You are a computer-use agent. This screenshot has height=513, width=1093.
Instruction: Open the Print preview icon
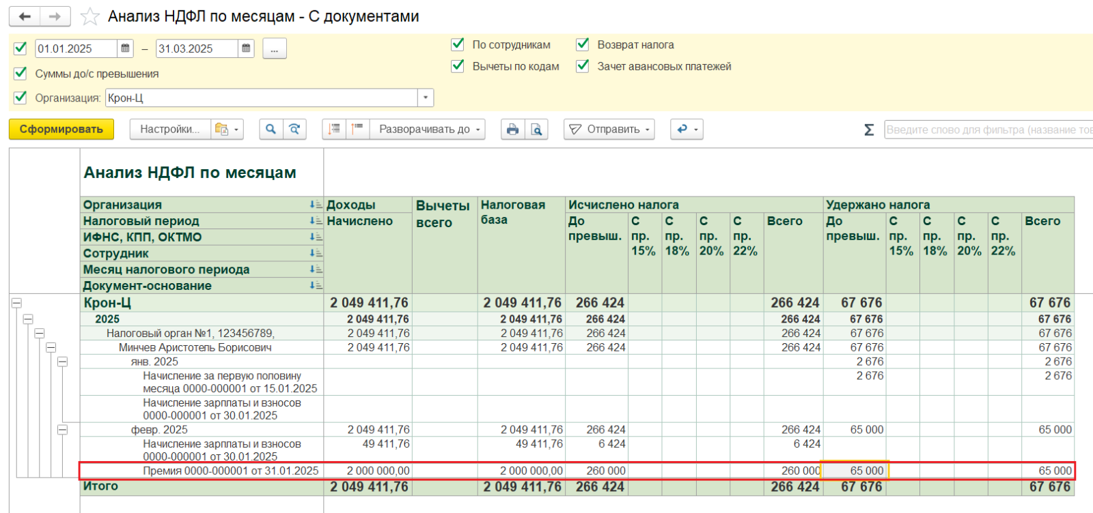pyautogui.click(x=537, y=129)
